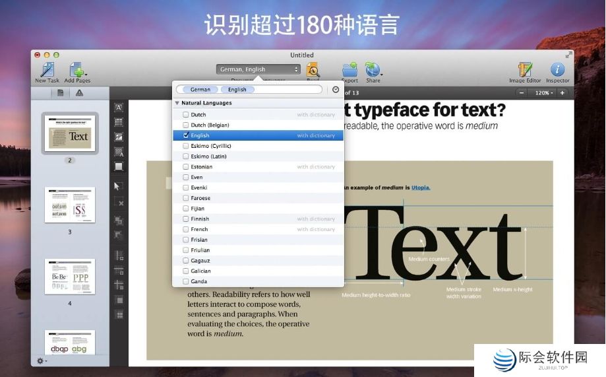Show warnings view in sidebar
606x377 pixels.
[79, 93]
